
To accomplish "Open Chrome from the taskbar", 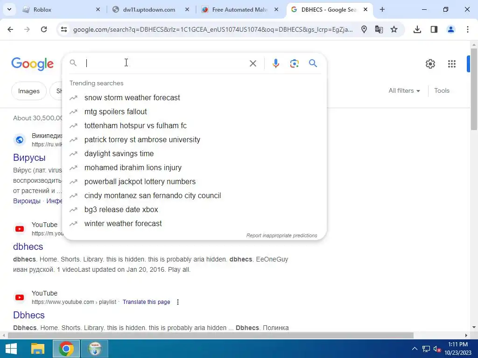I will [66, 349].
